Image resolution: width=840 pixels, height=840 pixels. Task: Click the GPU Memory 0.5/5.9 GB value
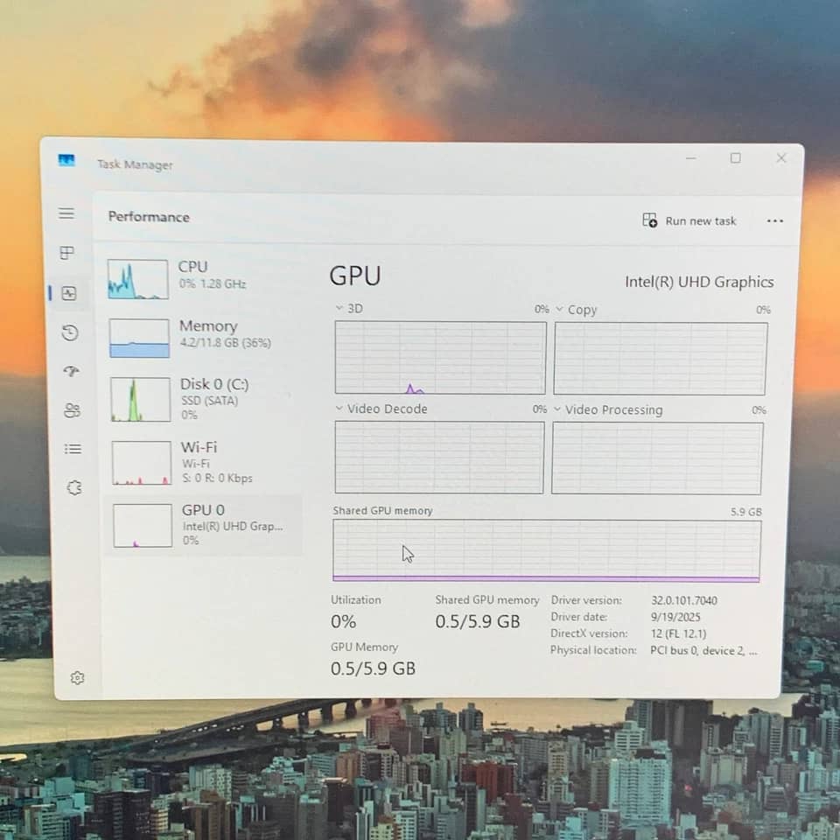point(373,668)
